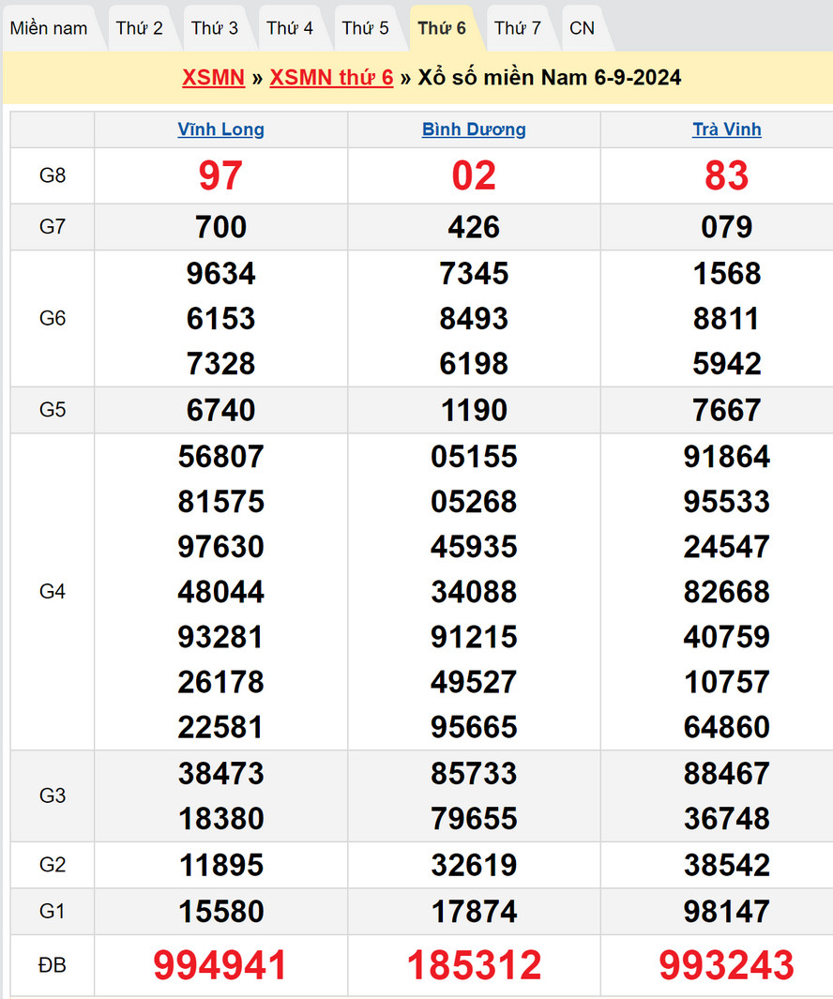The height and width of the screenshot is (999, 833).
Task: Click the G1 result 17874
Action: coord(474,911)
